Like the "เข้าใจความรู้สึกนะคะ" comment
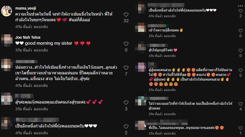 (x=240, y=31)
